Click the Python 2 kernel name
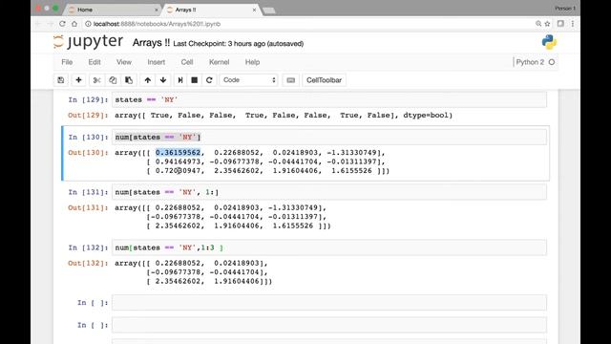Viewport: 611px width, 344px height. coord(530,62)
